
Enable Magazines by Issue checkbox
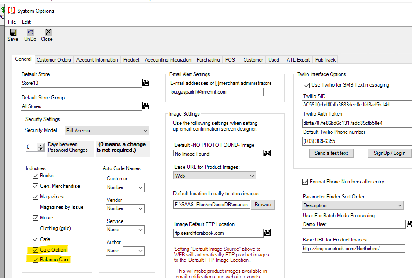coord(35,208)
